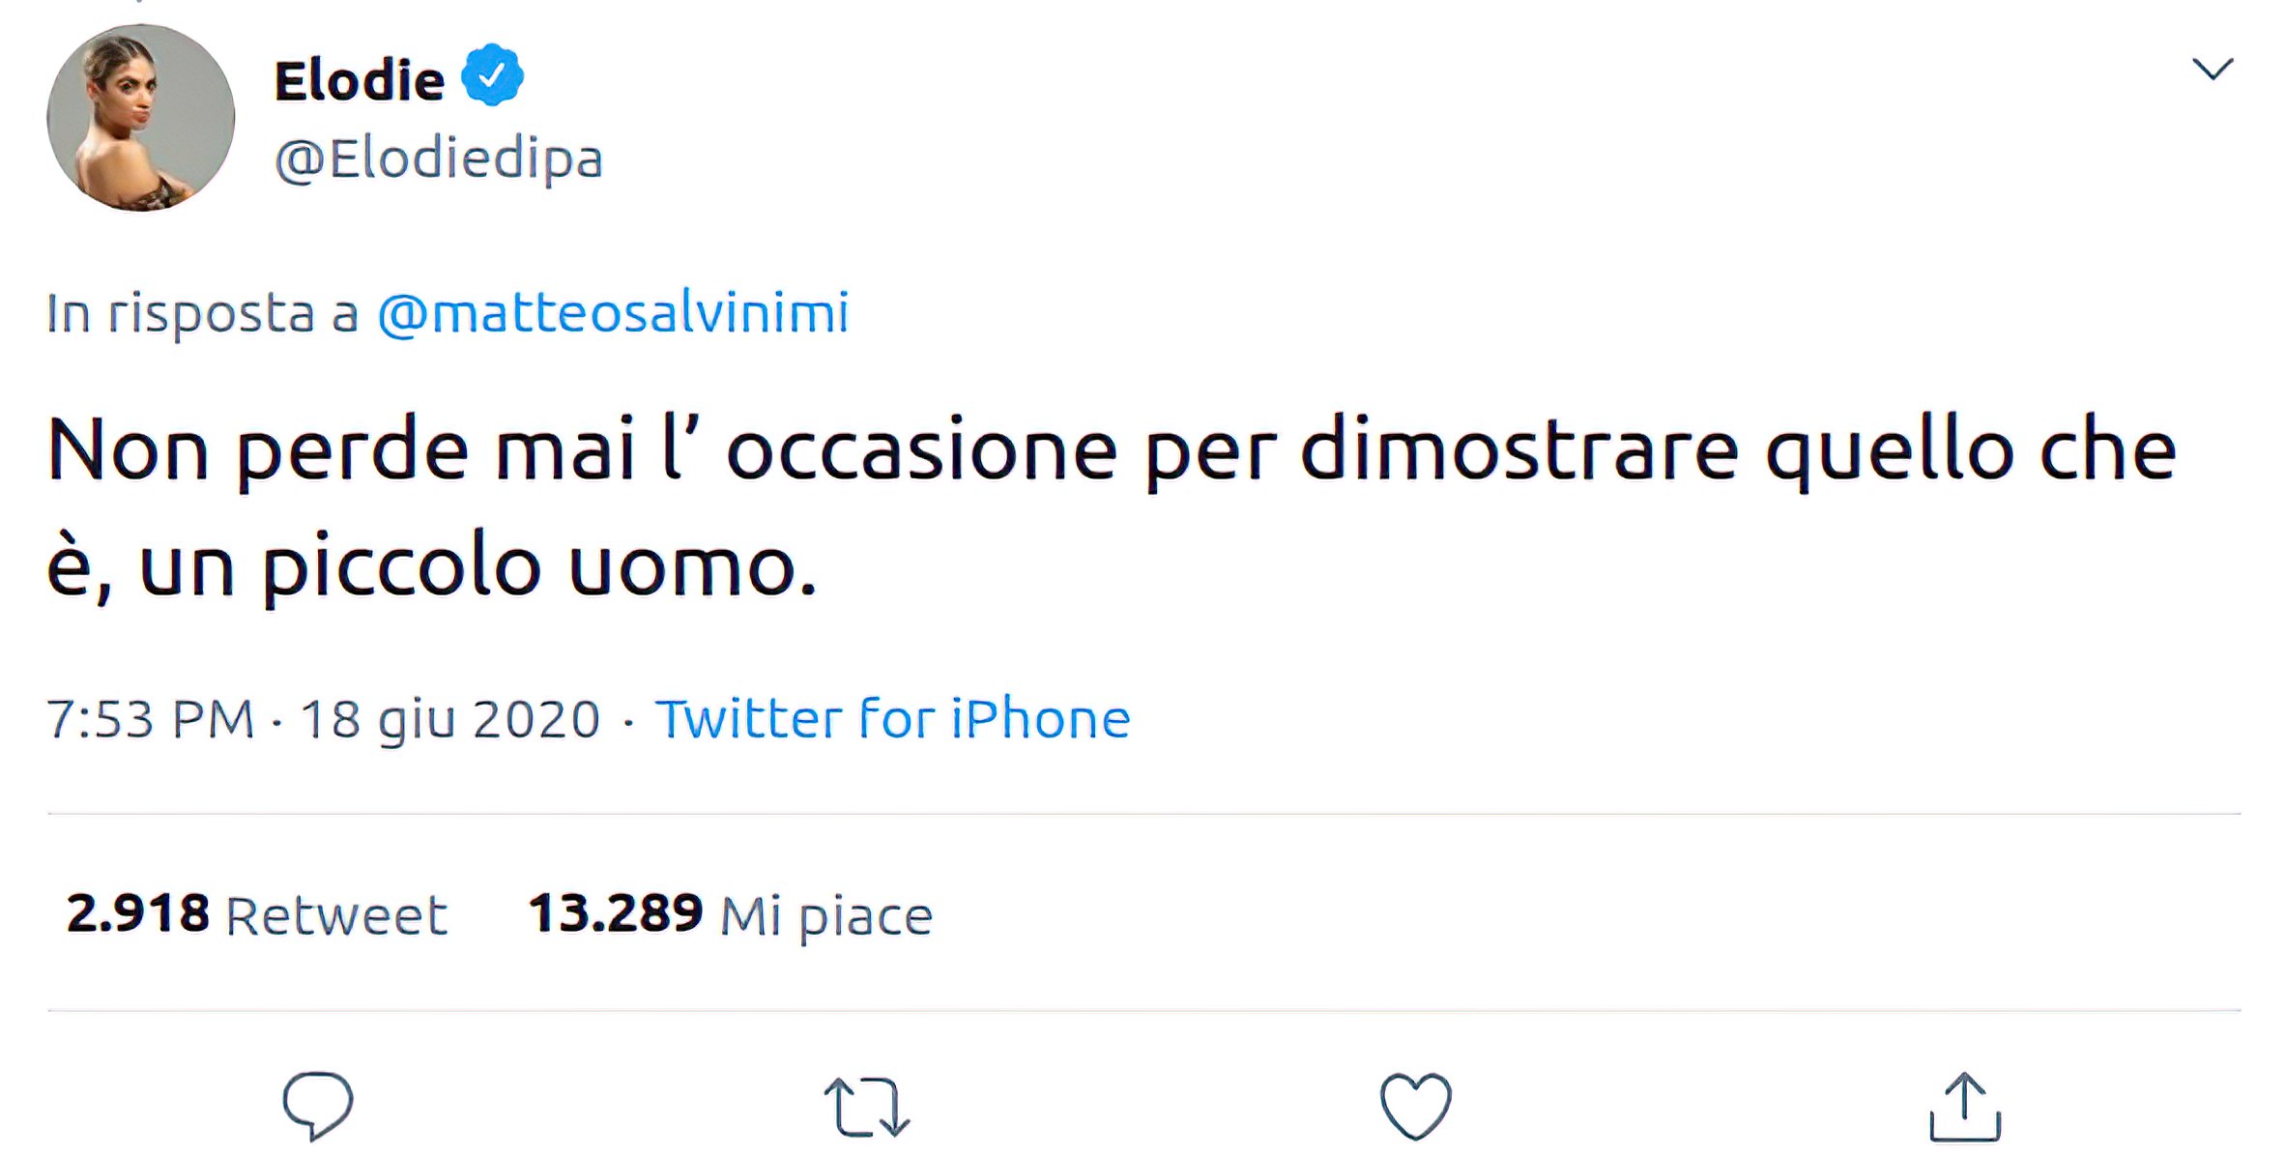Retweet this tweet using the arrows icon
Image resolution: width=2285 pixels, height=1156 pixels.
(866, 1107)
